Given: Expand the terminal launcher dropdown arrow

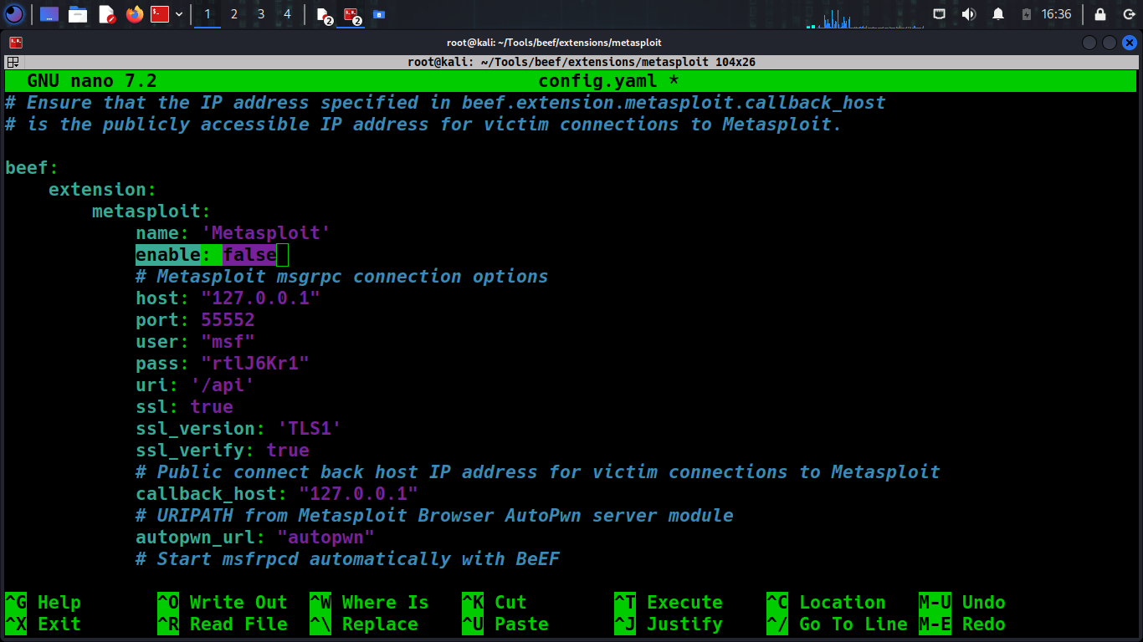Looking at the screenshot, I should tap(178, 14).
